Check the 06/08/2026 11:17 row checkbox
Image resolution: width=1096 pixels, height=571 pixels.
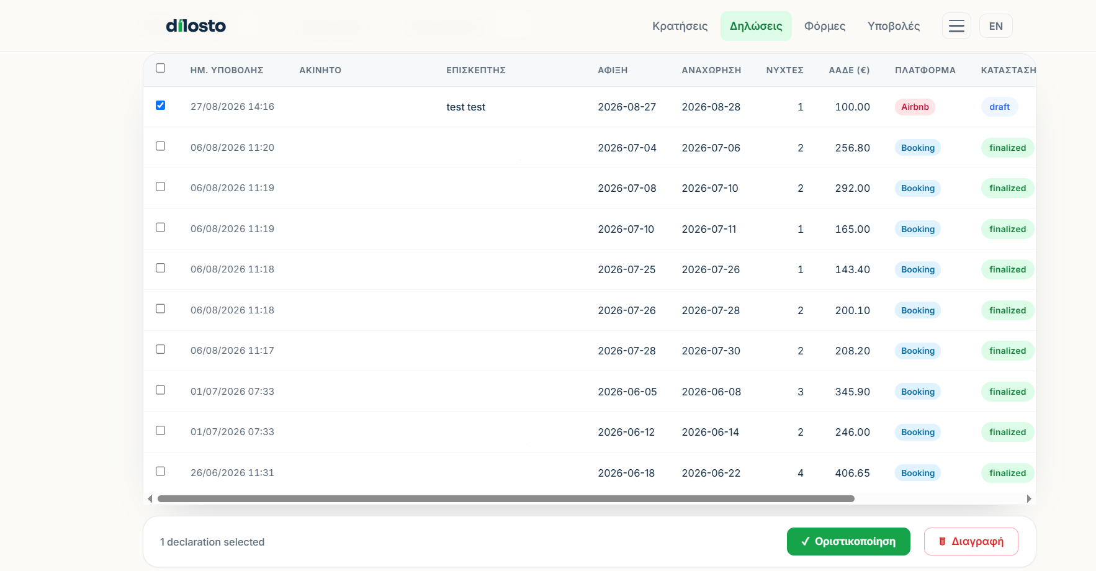coord(160,349)
